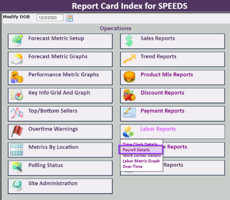This screenshot has width=230, height=200.
Task: Choose Labor Metric Graph menu entry
Action: click(x=141, y=161)
